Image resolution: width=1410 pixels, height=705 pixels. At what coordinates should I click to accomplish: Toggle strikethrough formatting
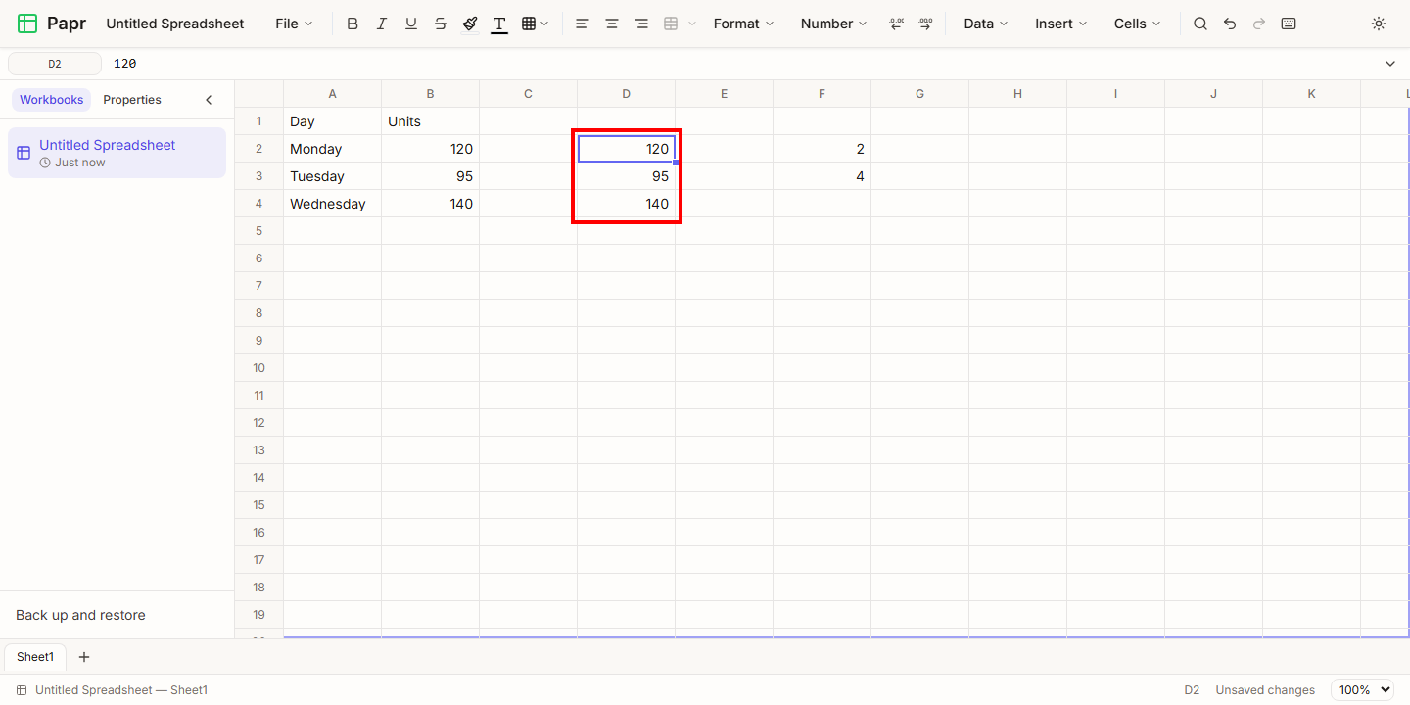pyautogui.click(x=441, y=23)
